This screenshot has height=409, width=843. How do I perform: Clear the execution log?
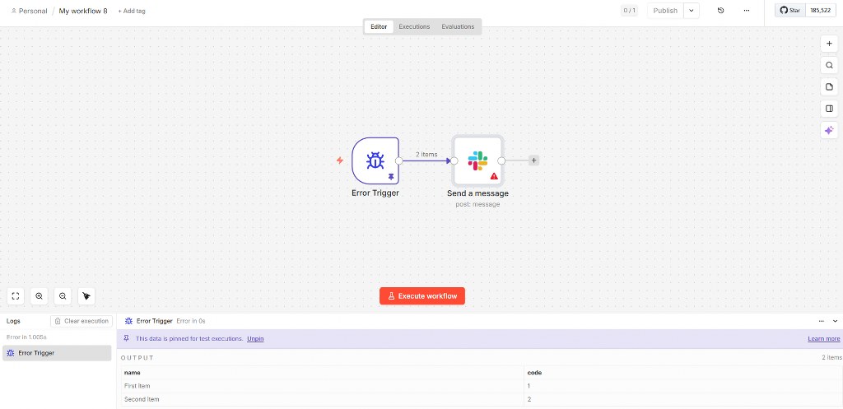(82, 321)
